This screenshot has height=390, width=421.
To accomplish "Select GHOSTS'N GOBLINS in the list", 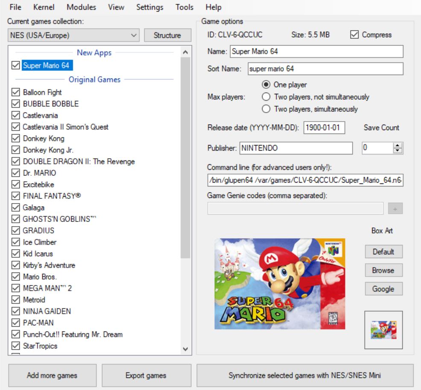I will click(59, 219).
